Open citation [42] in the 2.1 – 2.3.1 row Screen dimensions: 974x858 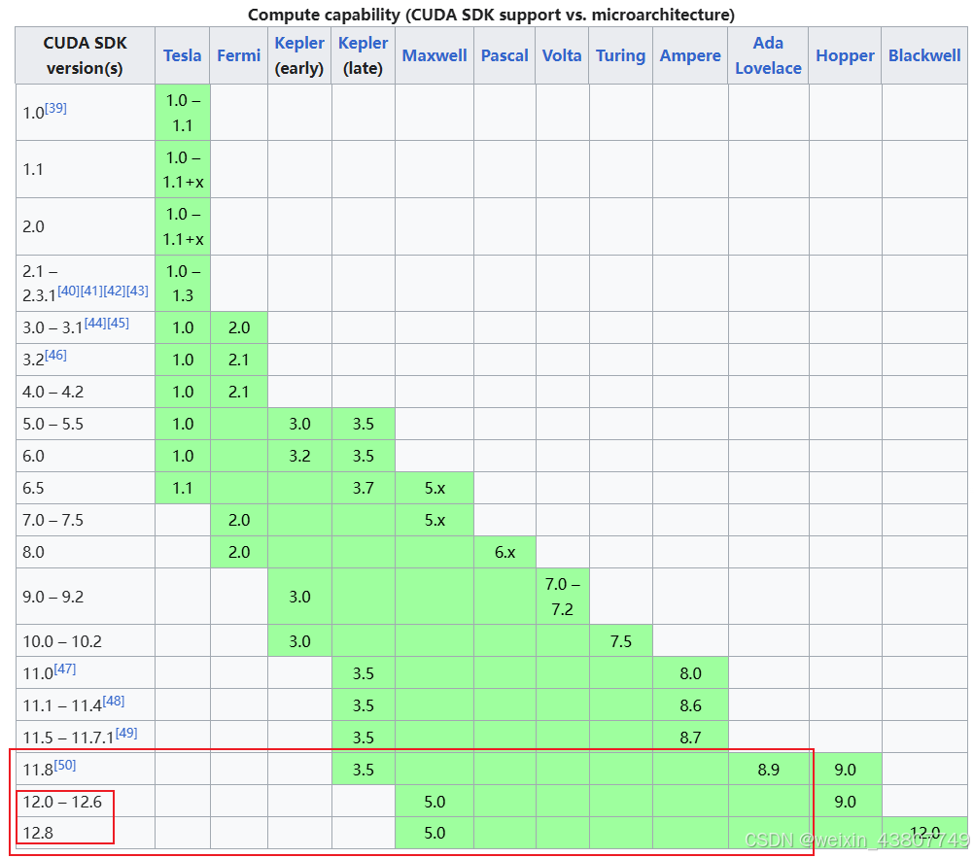(x=115, y=291)
